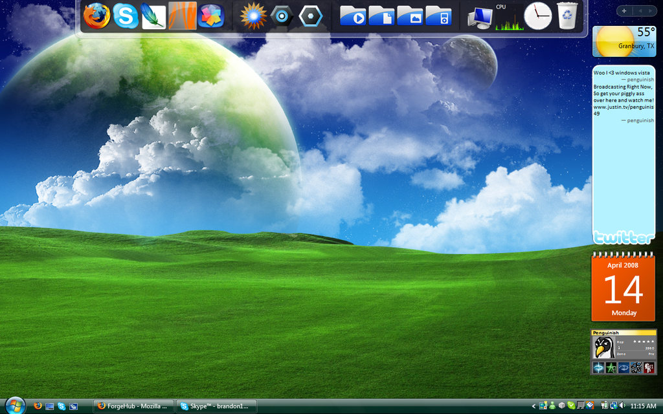
Task: Click the black spiky badge in Penguinish gadget
Action: click(x=636, y=368)
